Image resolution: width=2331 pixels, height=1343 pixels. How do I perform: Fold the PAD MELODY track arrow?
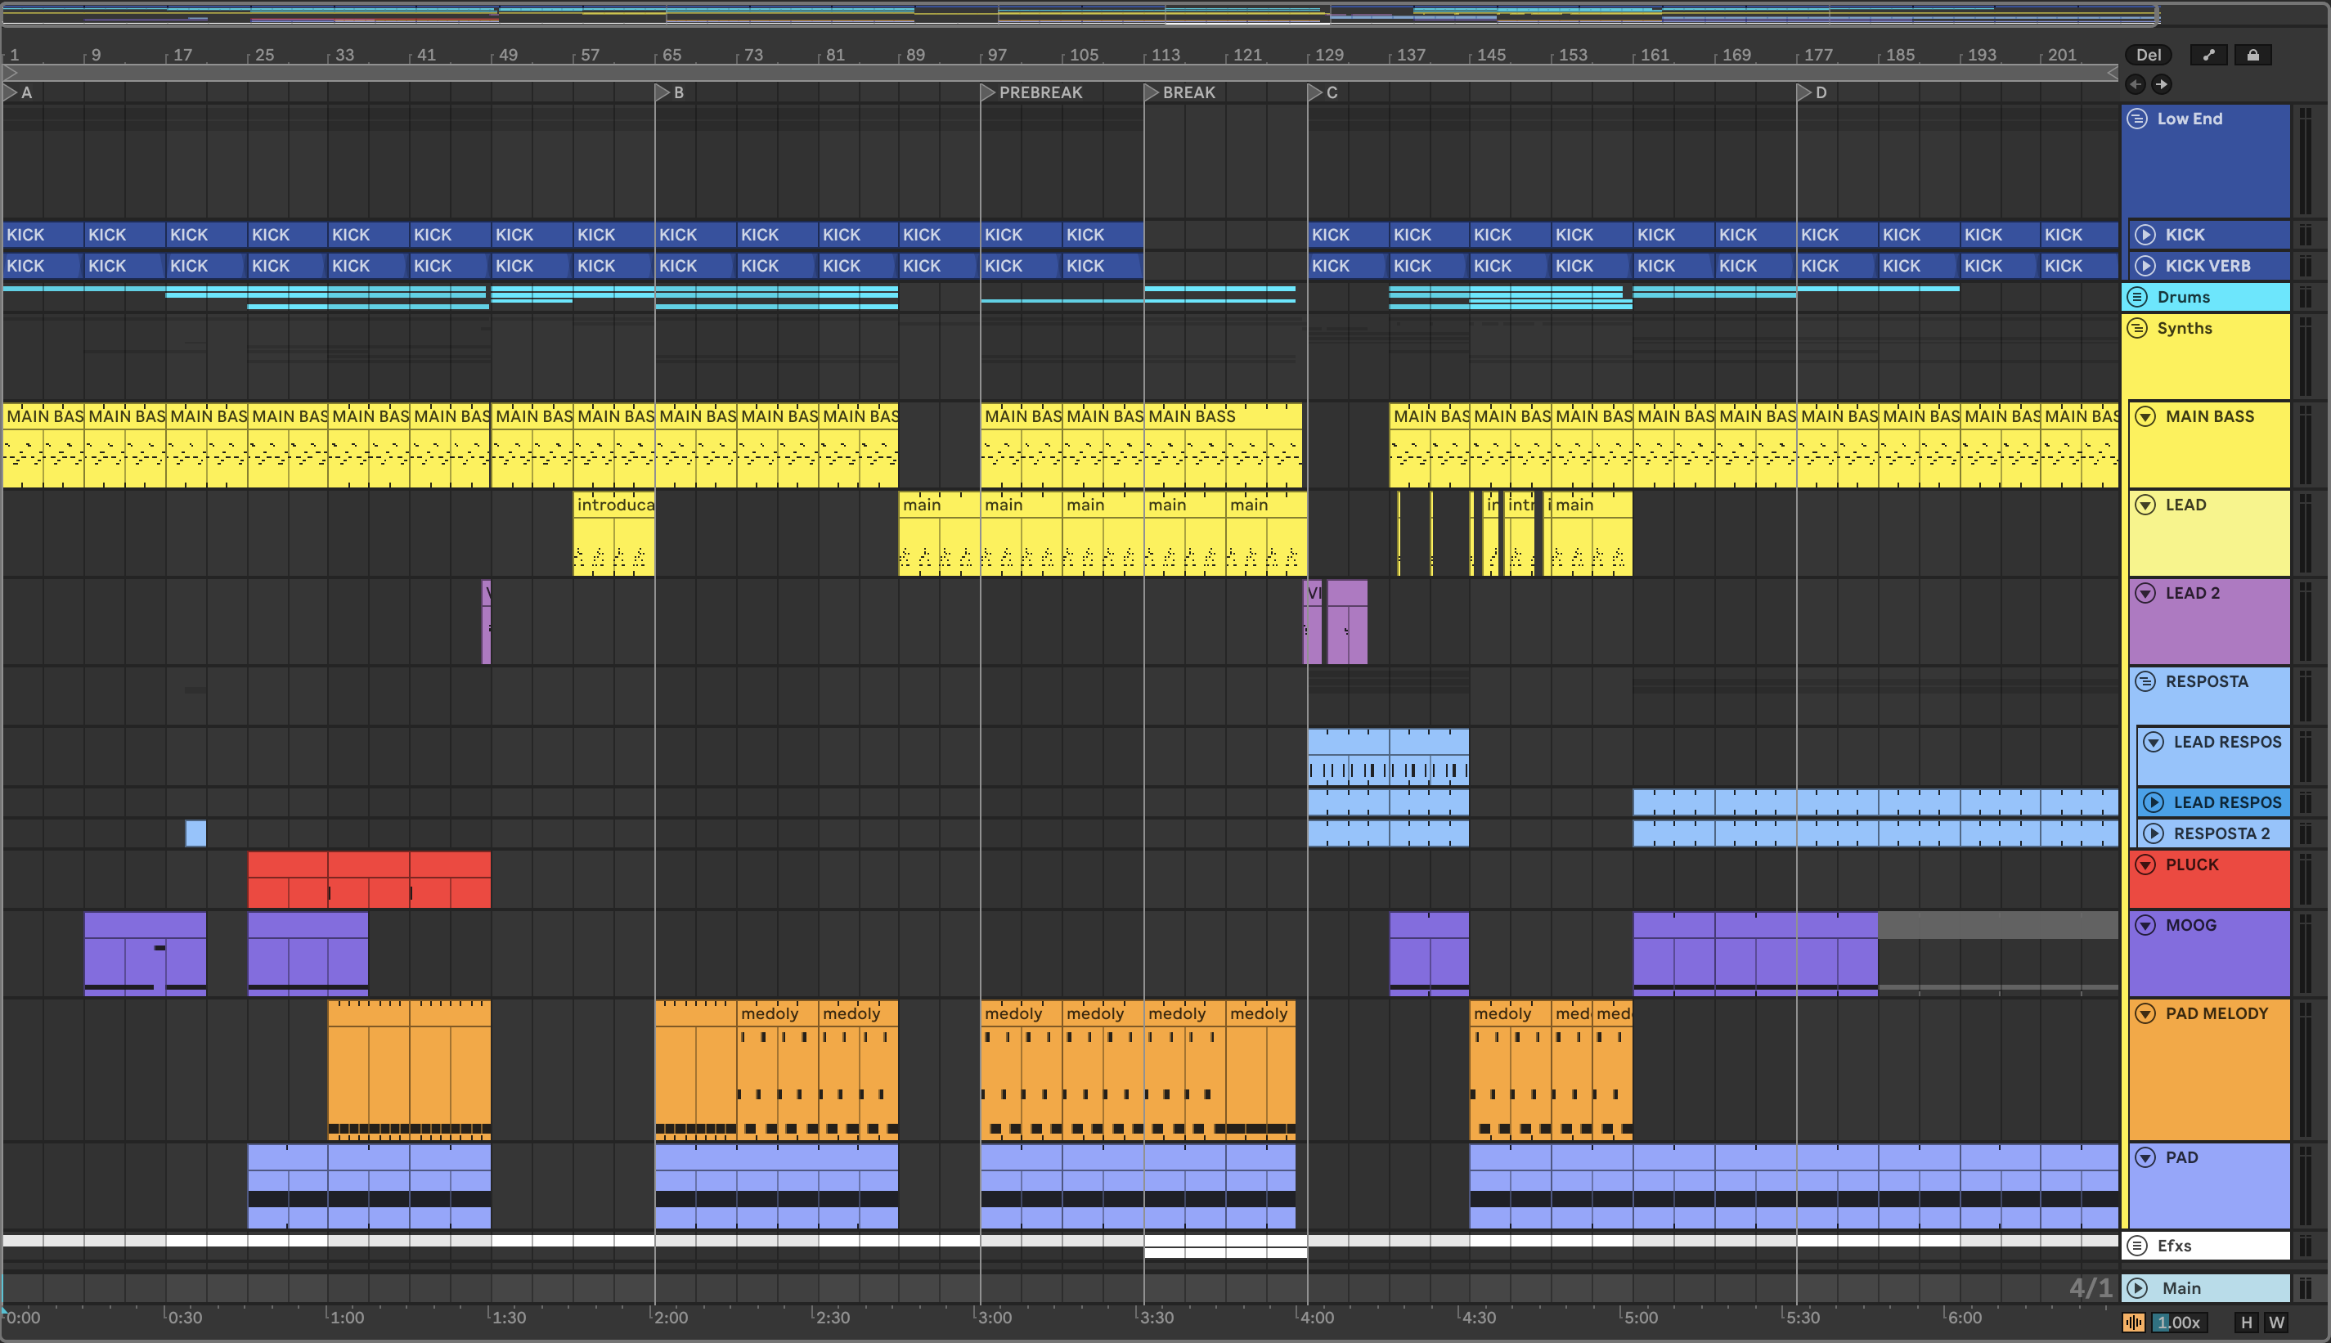(x=2145, y=1013)
